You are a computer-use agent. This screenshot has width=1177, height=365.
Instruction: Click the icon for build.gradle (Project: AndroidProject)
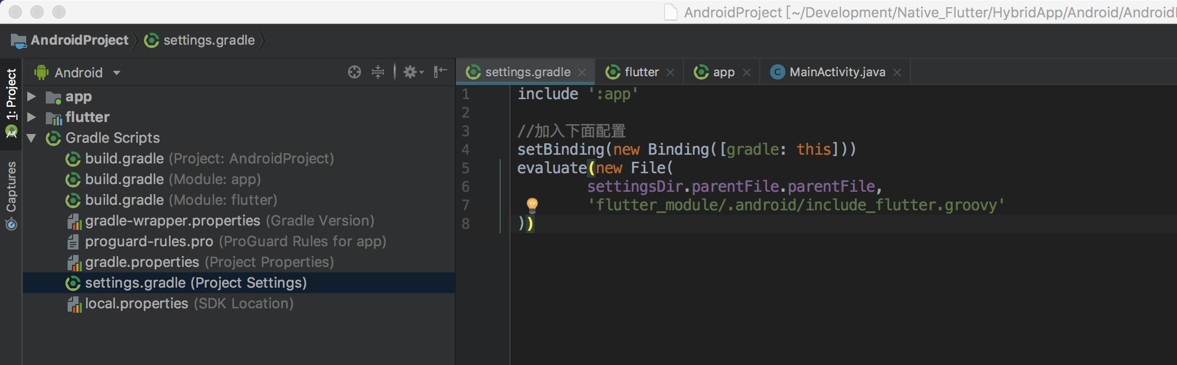(73, 159)
